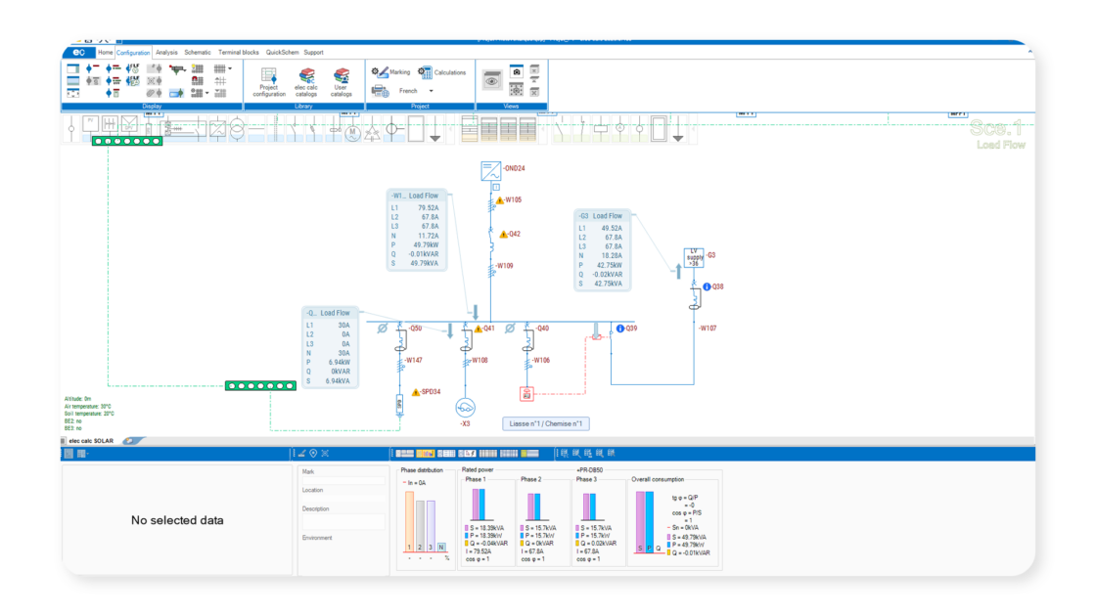1096x616 pixels.
Task: Open Project configuration in the Library group
Action: point(269,81)
